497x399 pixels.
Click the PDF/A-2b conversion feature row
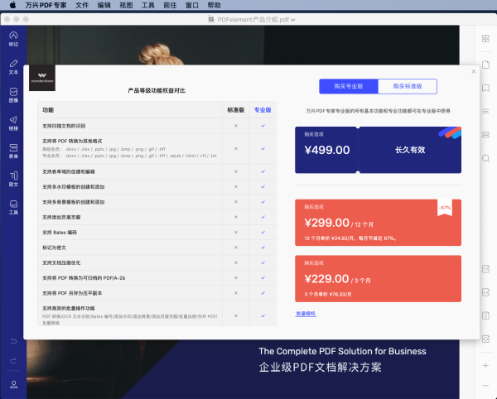click(157, 277)
